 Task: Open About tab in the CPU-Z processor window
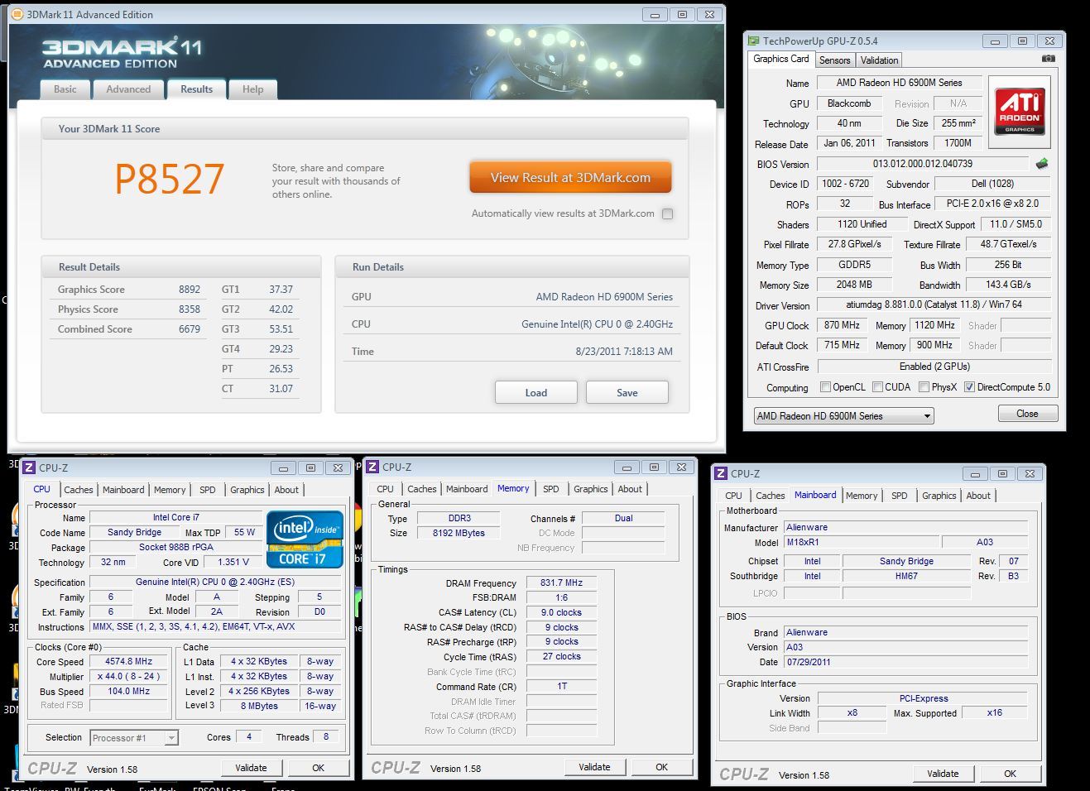pos(286,490)
